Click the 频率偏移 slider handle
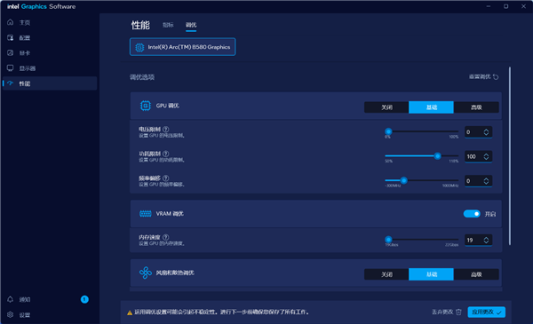 click(403, 180)
